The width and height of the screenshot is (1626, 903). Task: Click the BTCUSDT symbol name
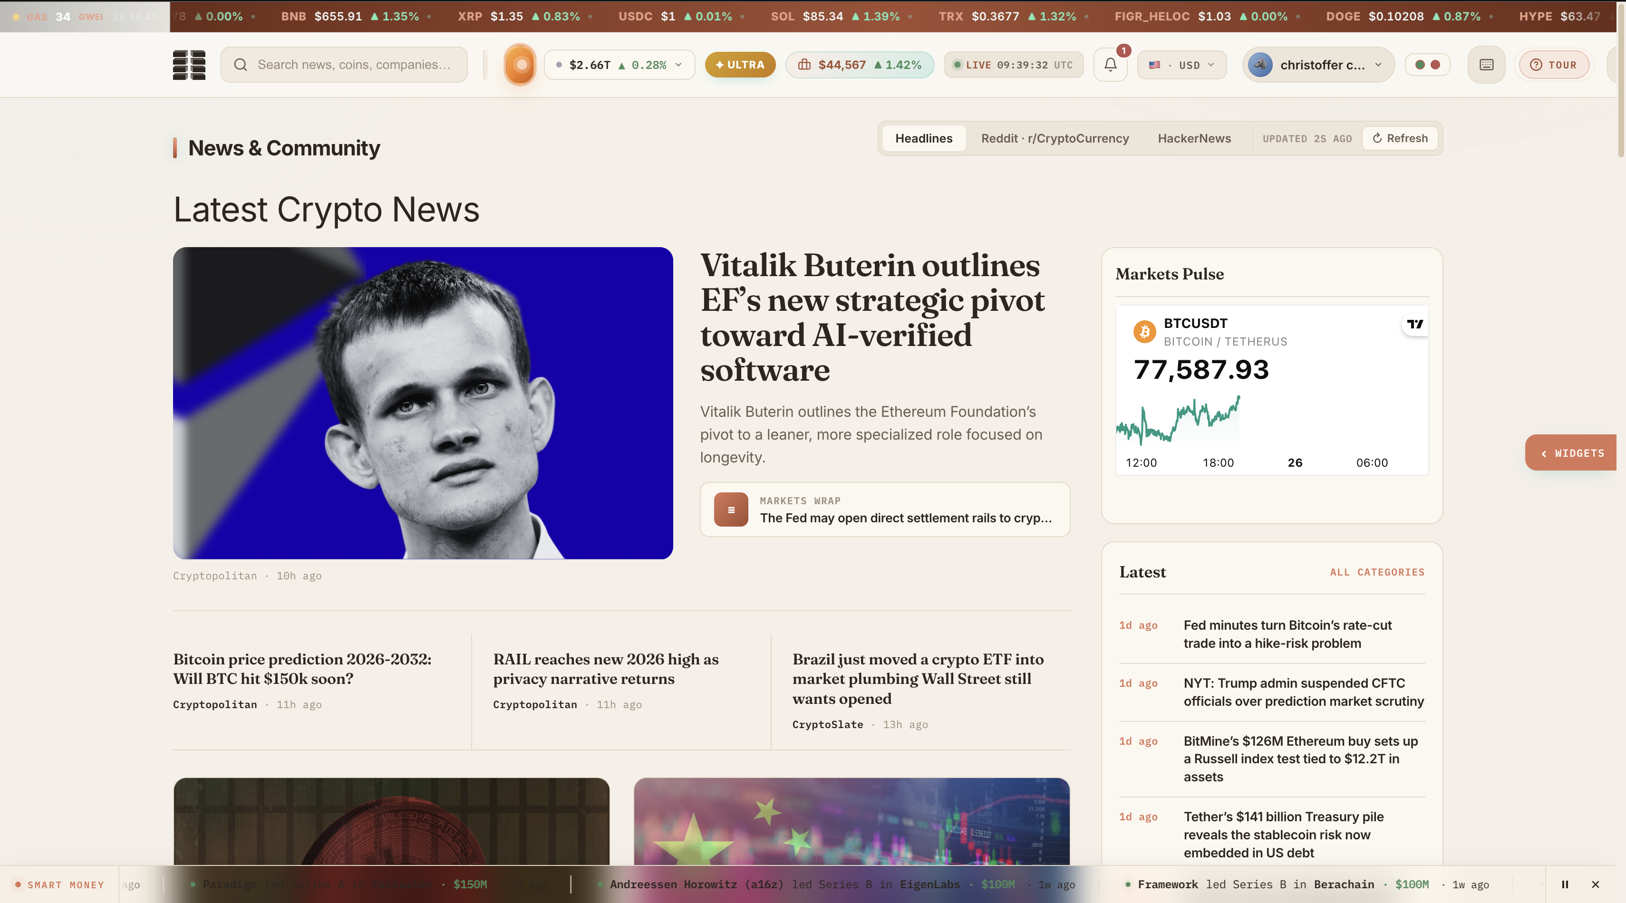tap(1196, 323)
